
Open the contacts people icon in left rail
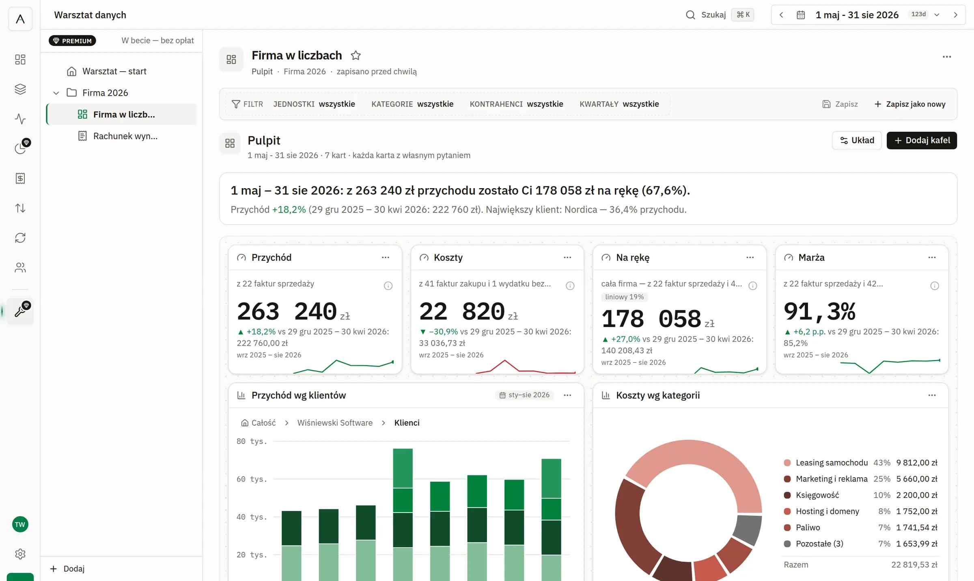pyautogui.click(x=20, y=268)
